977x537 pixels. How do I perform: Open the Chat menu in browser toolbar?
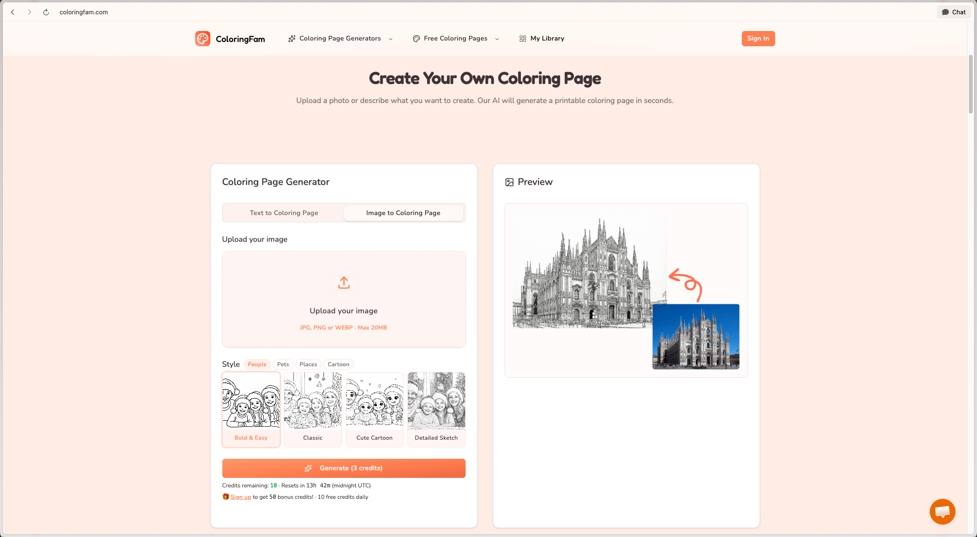pos(954,12)
